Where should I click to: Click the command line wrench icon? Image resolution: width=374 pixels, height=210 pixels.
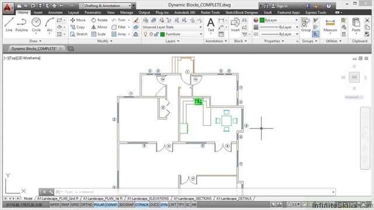pos(51,192)
